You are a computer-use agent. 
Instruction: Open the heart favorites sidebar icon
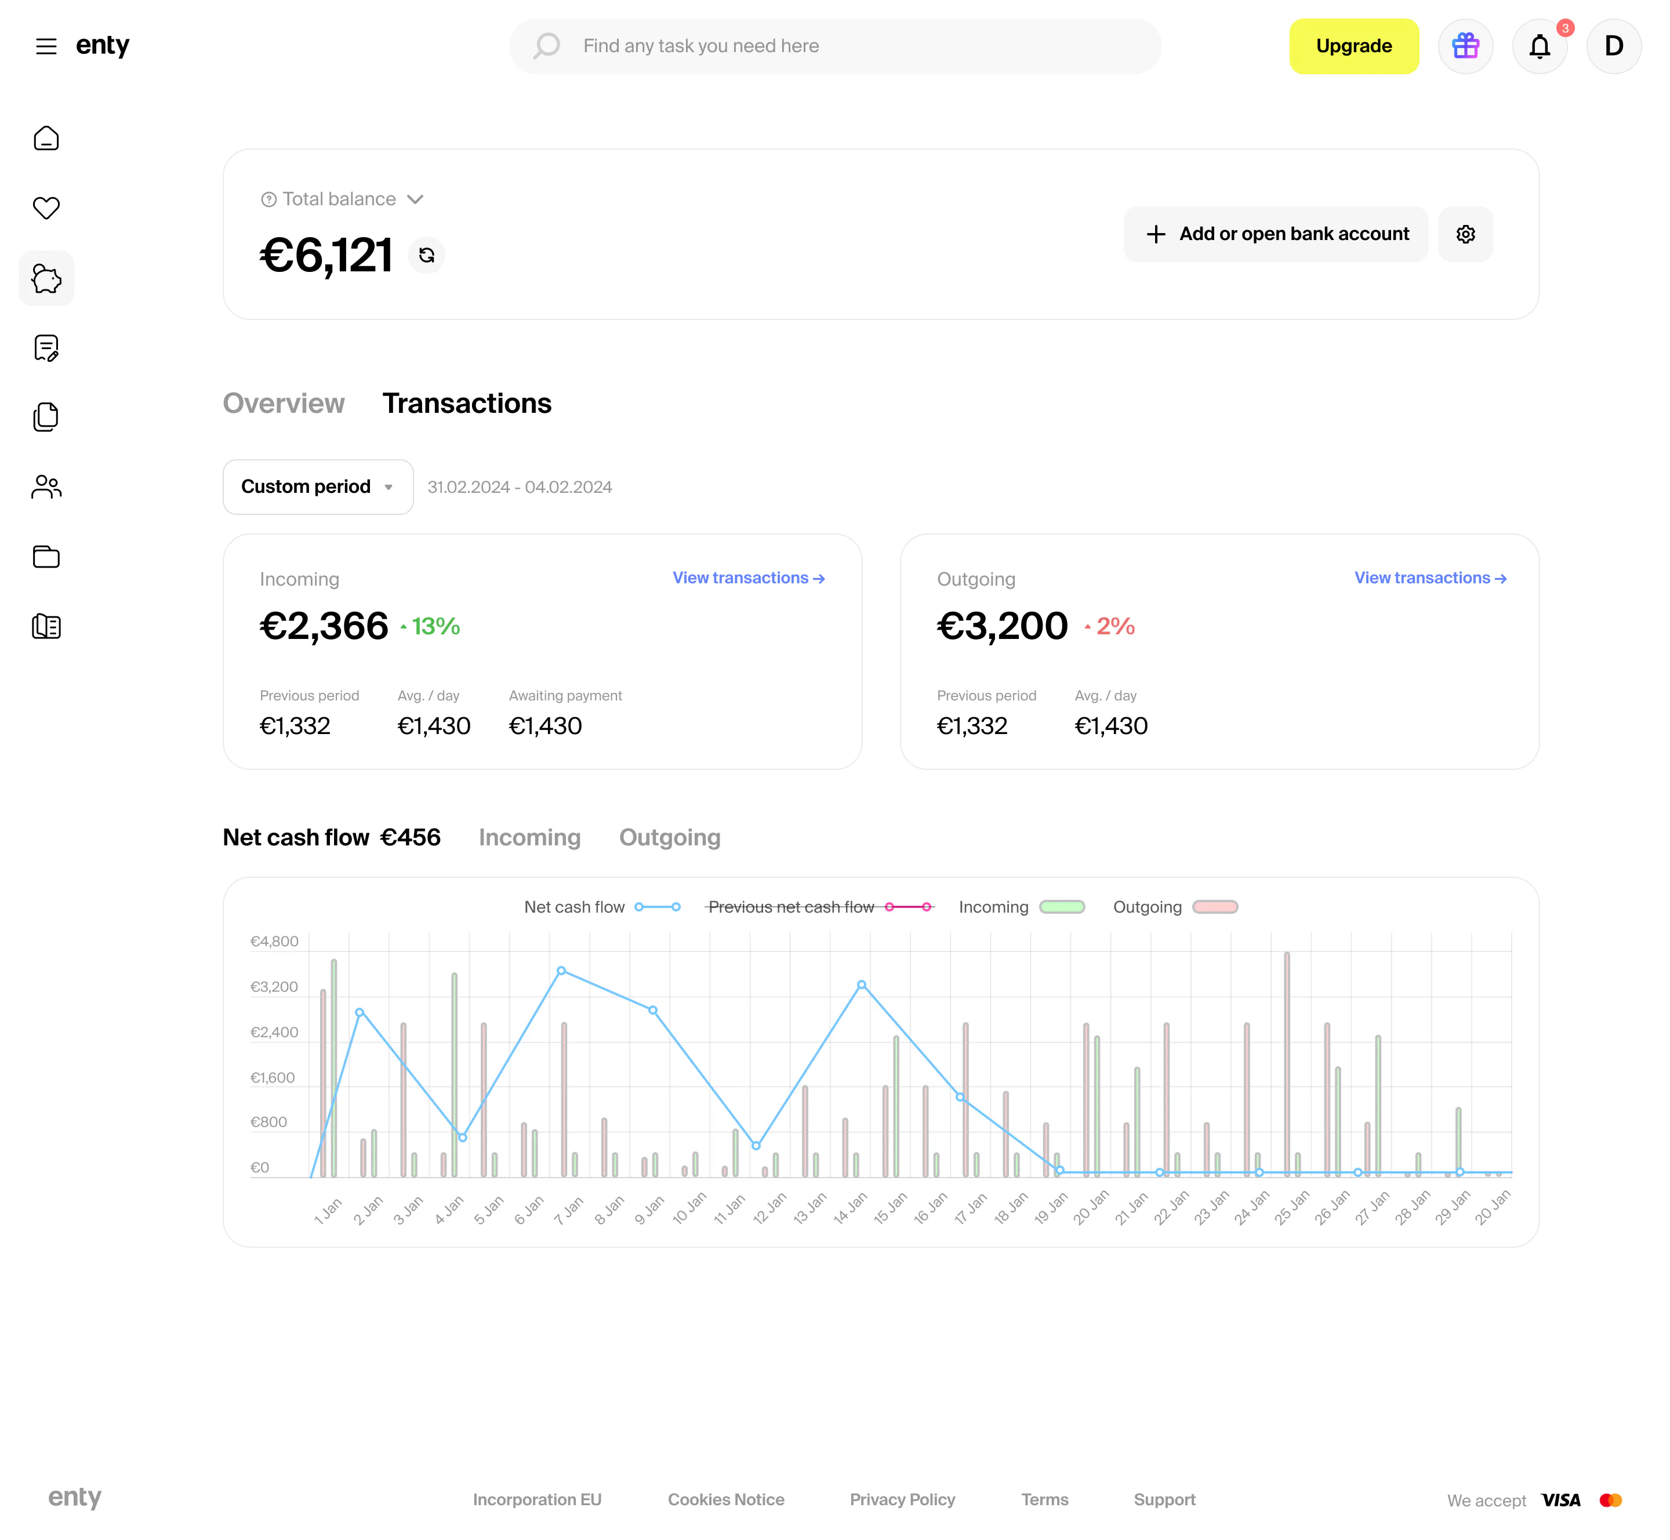point(46,208)
